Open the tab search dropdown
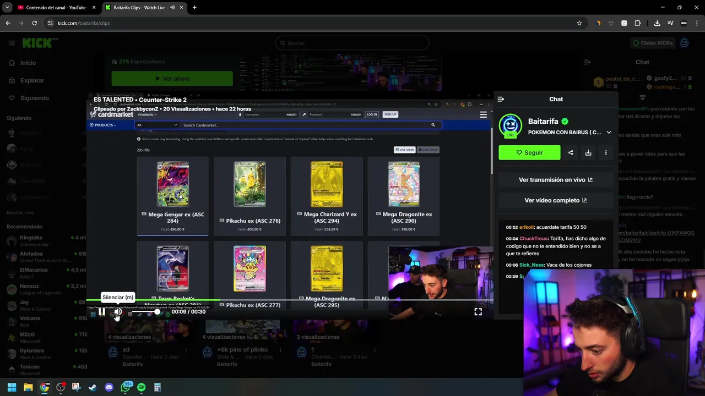Screen dimensions: 705x396 7,8
